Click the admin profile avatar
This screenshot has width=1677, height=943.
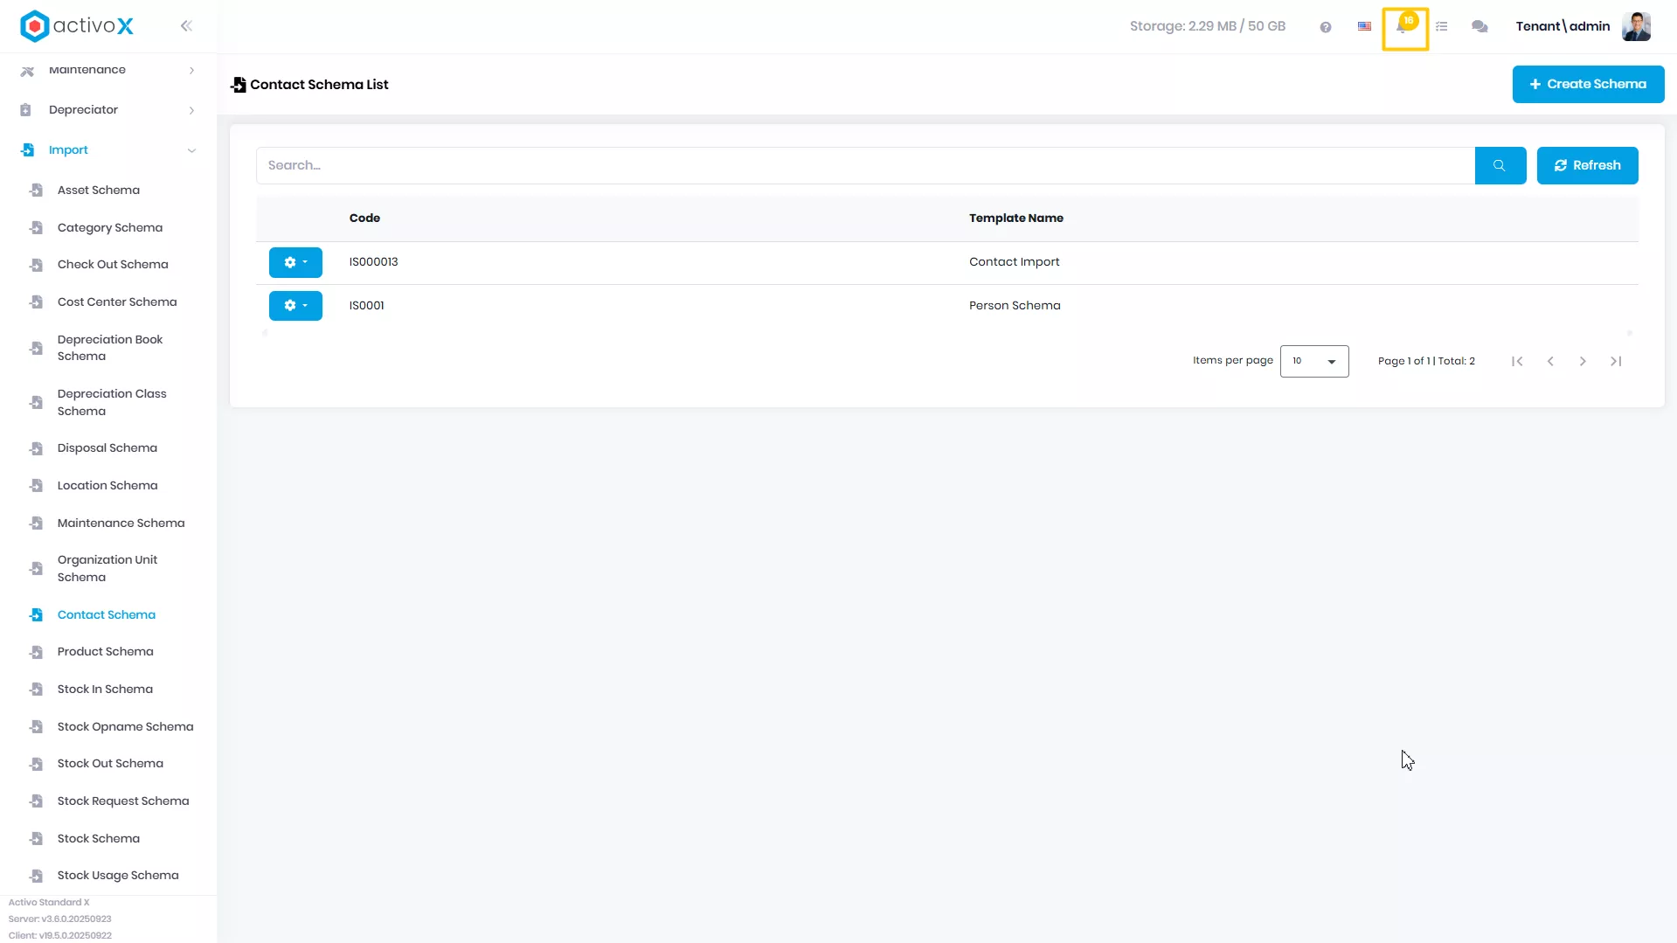(x=1636, y=26)
